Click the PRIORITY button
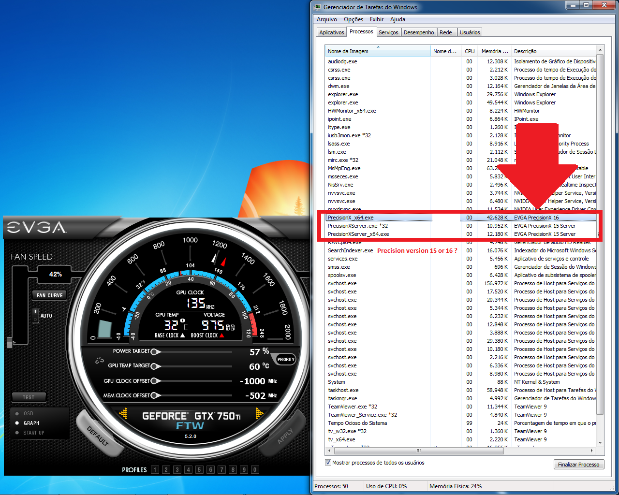The image size is (619, 495). pyautogui.click(x=286, y=360)
